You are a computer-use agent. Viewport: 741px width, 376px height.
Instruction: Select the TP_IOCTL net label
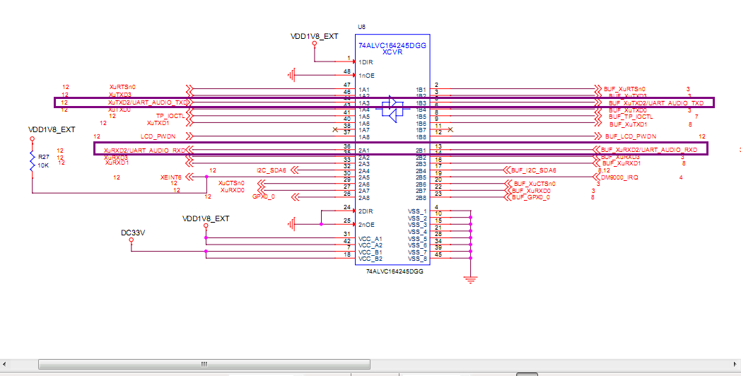[170, 116]
